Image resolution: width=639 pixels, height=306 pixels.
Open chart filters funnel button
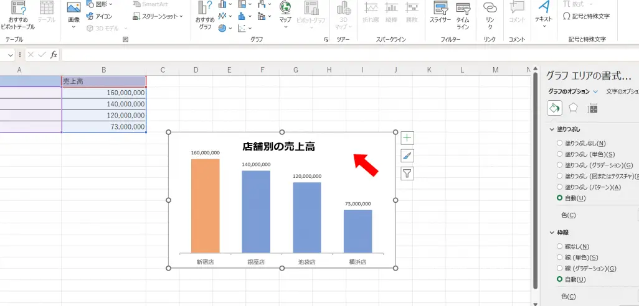click(x=407, y=174)
